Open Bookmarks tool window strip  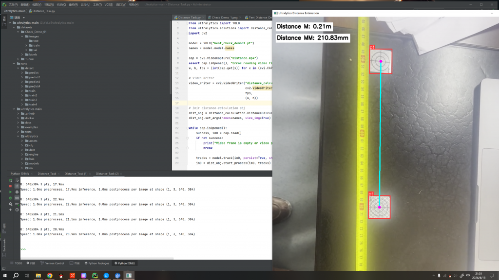coord(4,247)
